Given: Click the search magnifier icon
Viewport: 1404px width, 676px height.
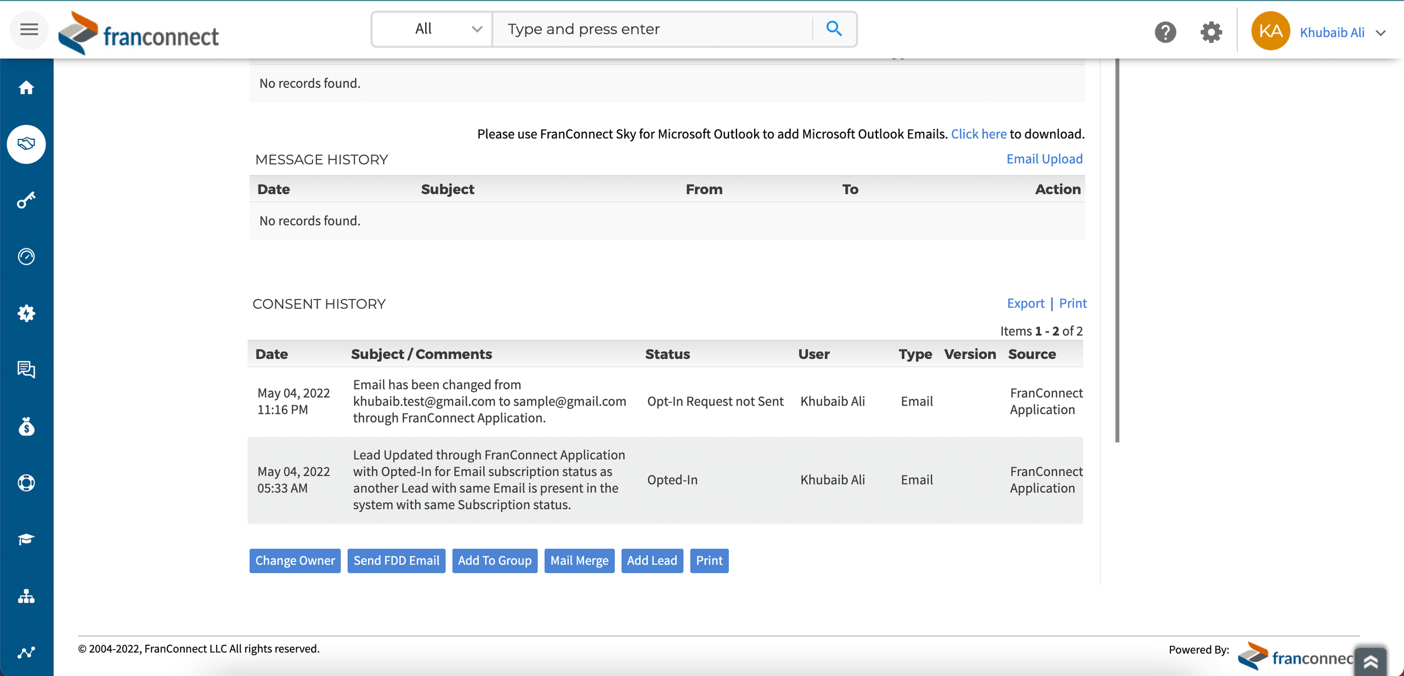Looking at the screenshot, I should point(834,29).
